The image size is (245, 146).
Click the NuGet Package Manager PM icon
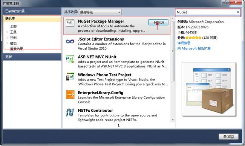tap(70, 23)
